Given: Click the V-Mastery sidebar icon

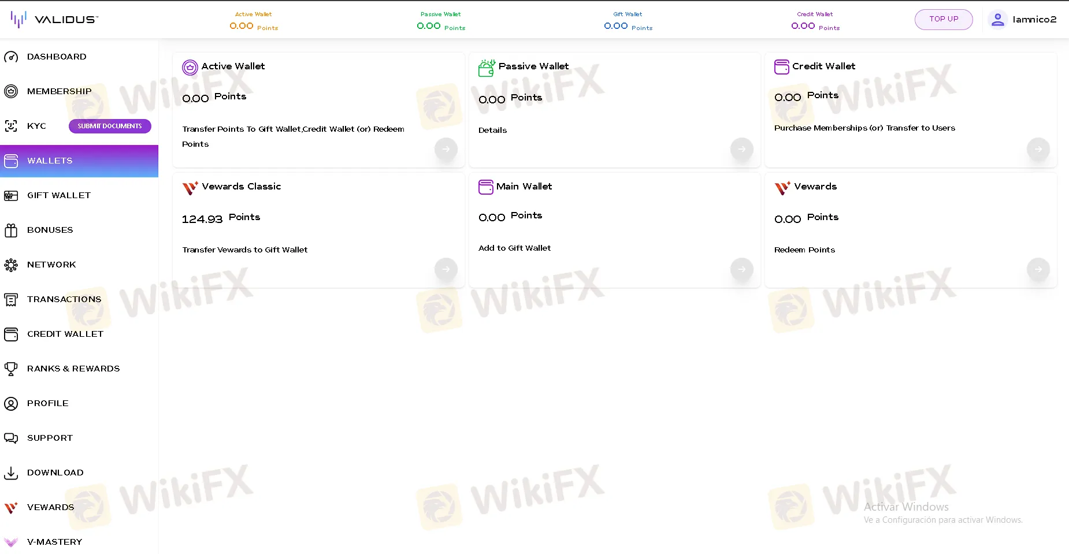Looking at the screenshot, I should [11, 542].
